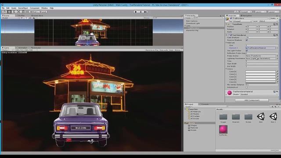The image size is (281, 158).
Task: Open the GameObject menu
Action: [23, 8]
